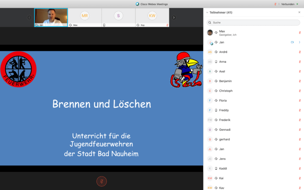
Task: Click the muted mic icon next to André
Action: point(300,52)
